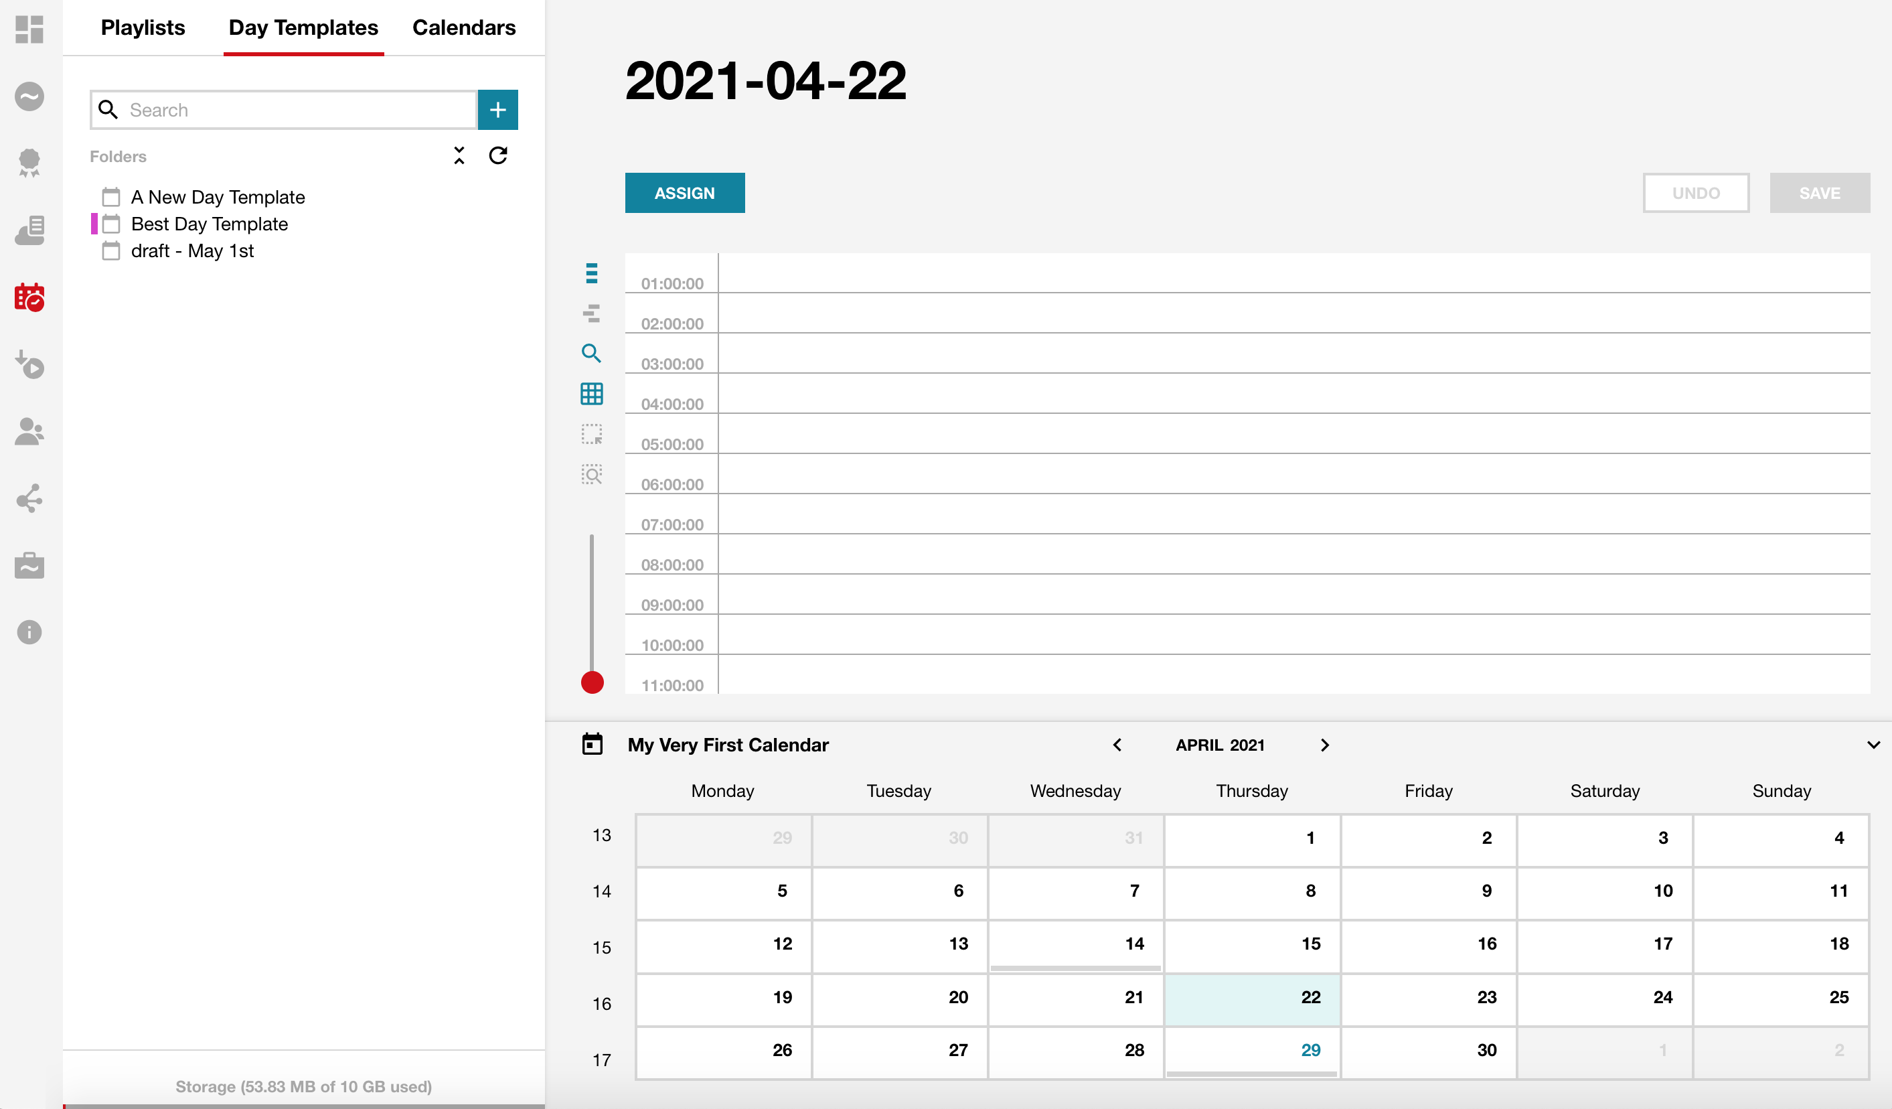Viewport: 1892px width, 1109px height.
Task: Click week number 16 label
Action: 601,1004
